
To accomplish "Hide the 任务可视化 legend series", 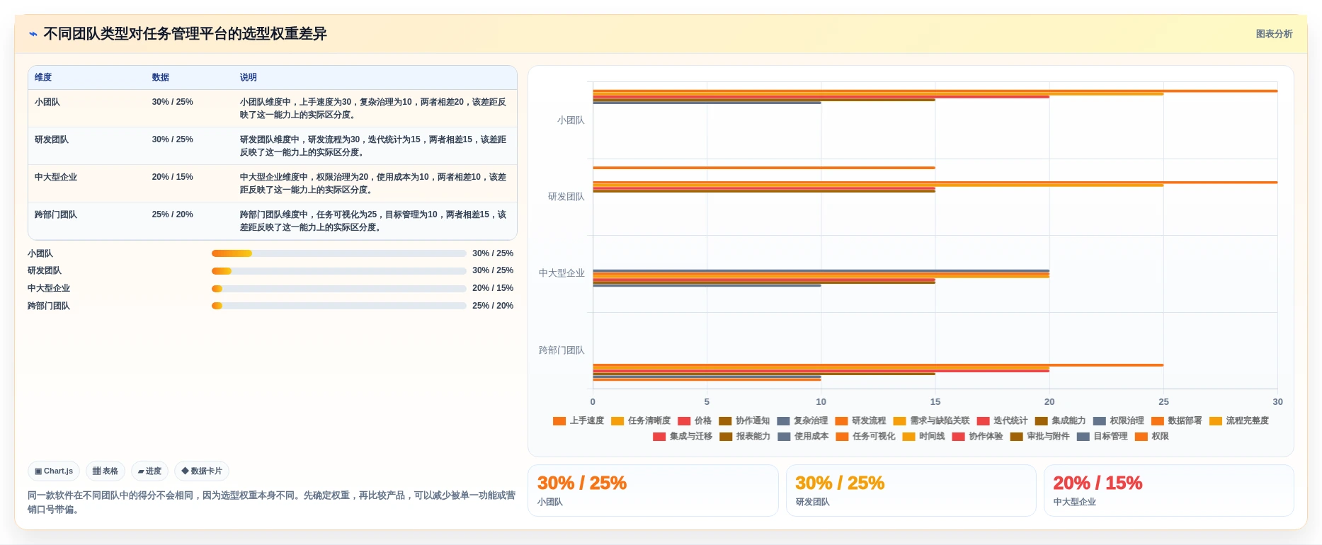I will [865, 436].
